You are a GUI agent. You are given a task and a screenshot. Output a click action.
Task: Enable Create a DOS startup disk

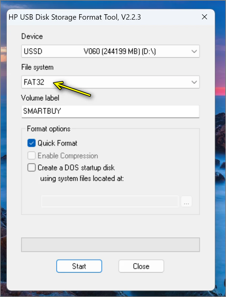(x=31, y=167)
